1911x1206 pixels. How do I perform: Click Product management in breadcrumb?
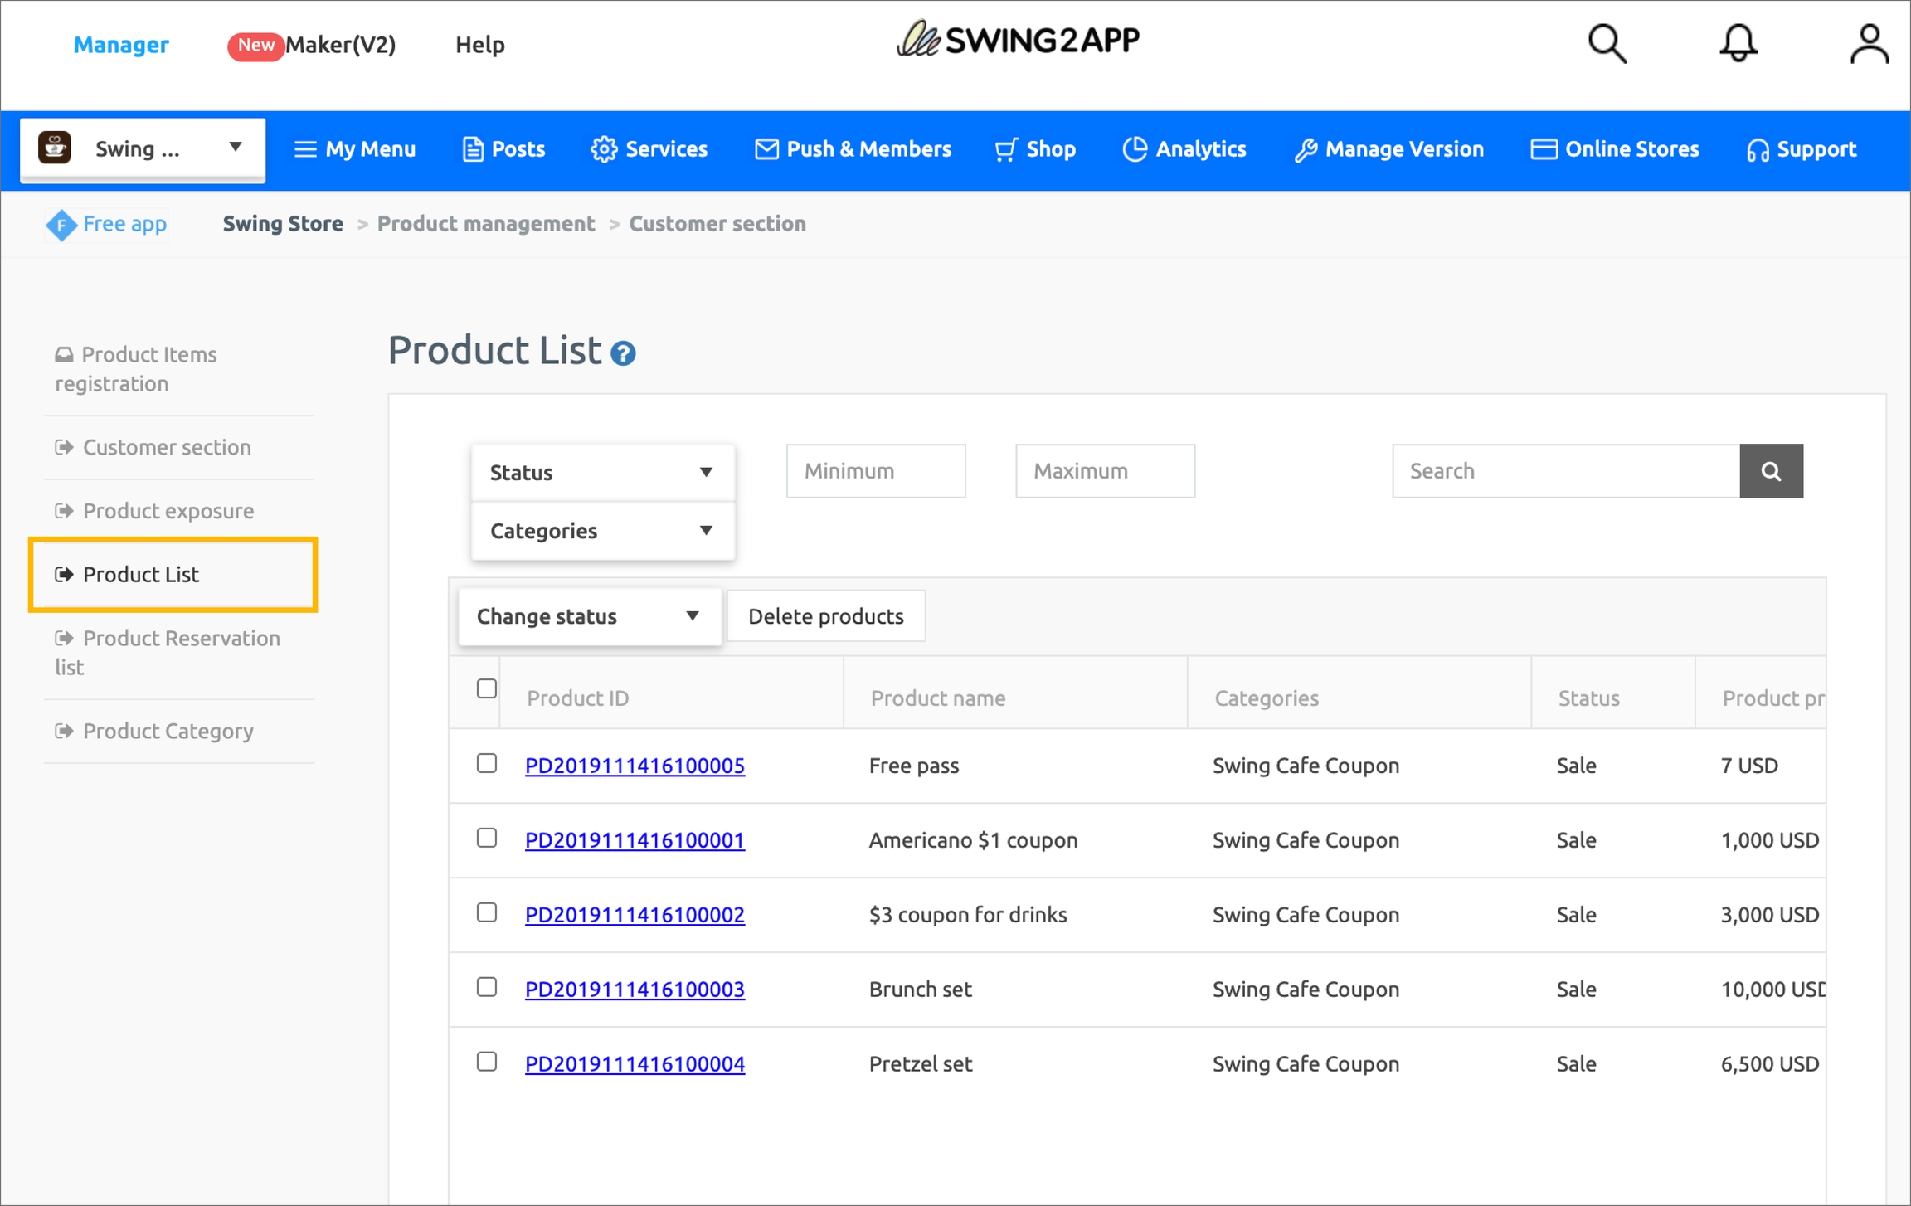pyautogui.click(x=486, y=224)
